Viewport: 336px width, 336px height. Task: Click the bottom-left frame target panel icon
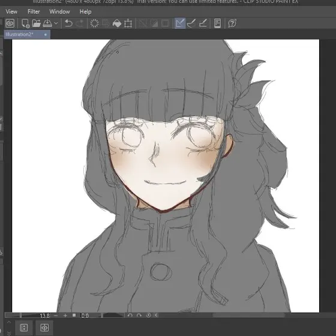[x=44, y=328]
